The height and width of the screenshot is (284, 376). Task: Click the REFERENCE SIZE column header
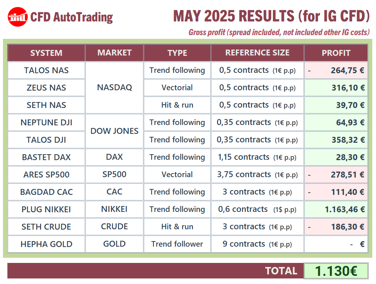[257, 53]
